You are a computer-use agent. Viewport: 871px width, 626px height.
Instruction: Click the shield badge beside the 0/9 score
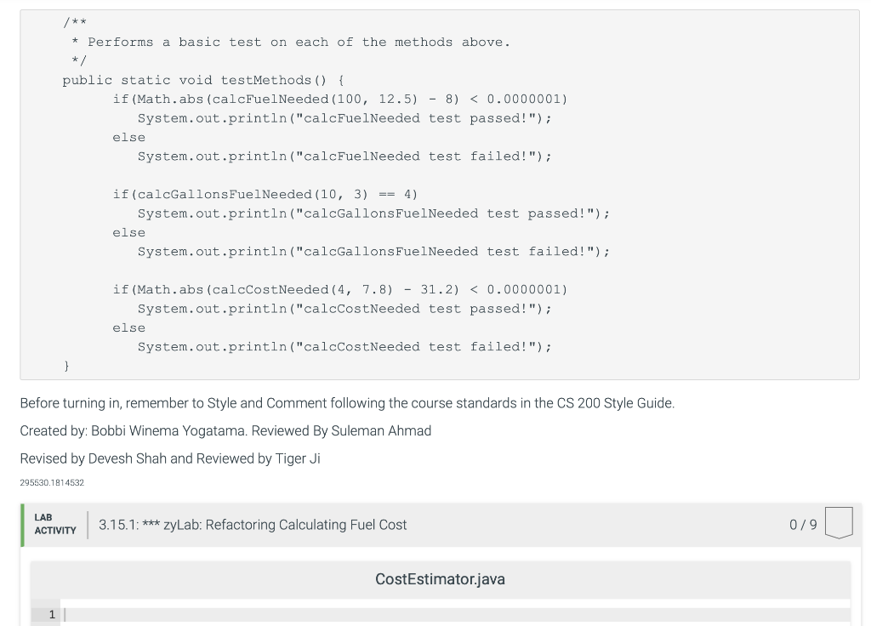[x=839, y=522]
